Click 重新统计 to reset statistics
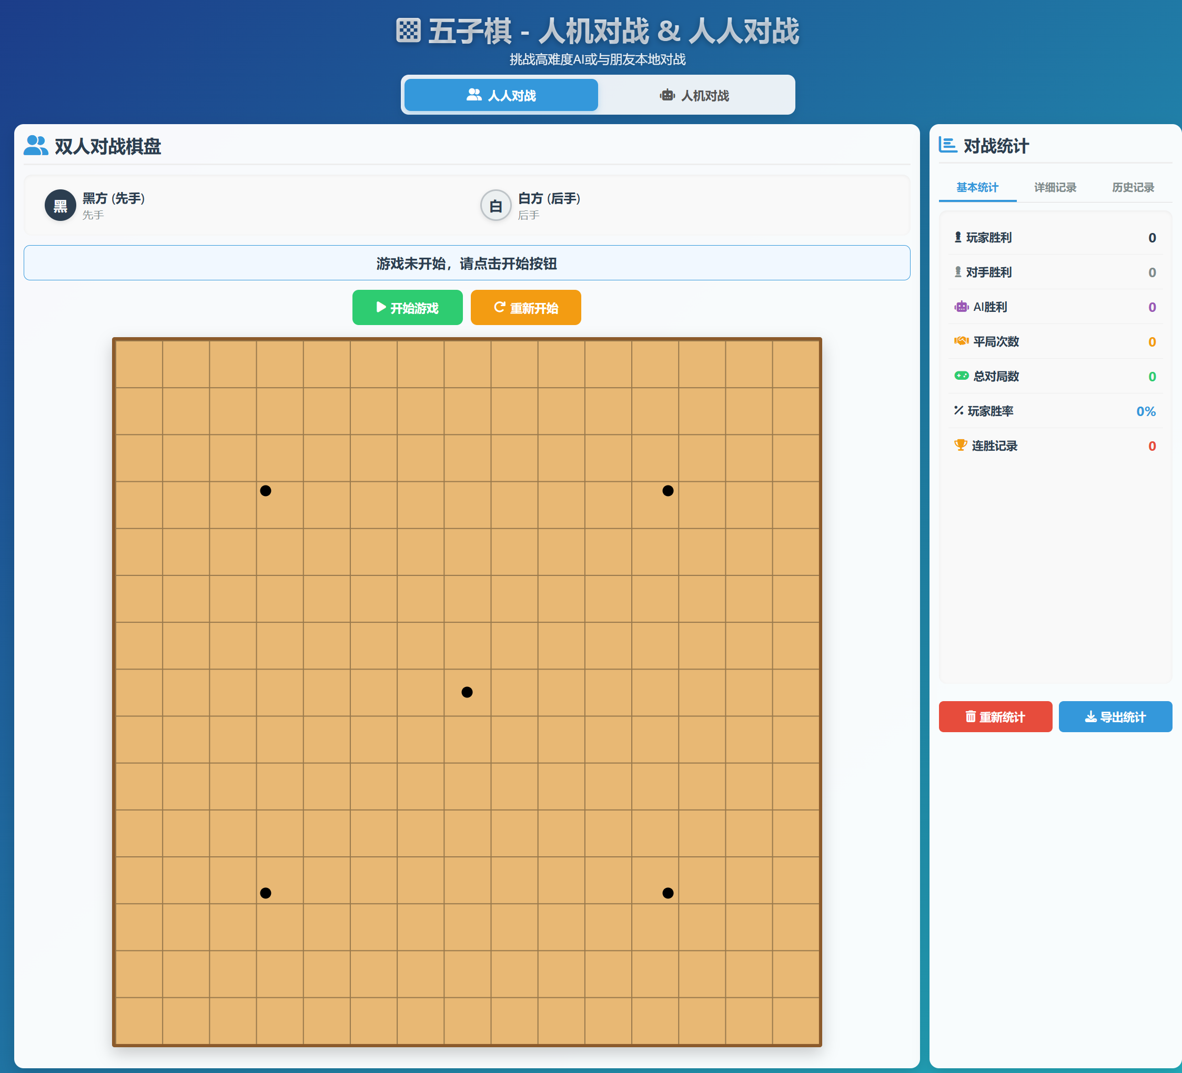 click(x=995, y=716)
